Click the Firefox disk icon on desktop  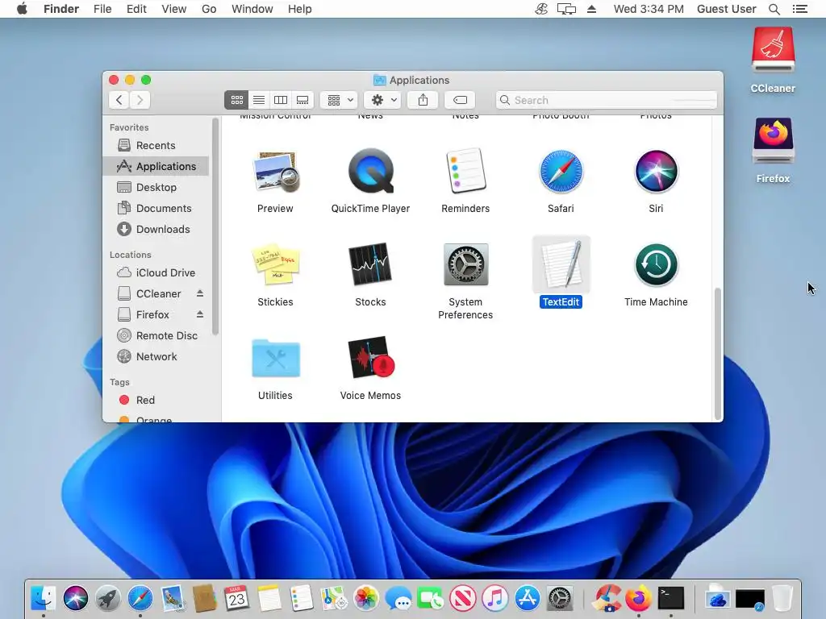pos(773,141)
